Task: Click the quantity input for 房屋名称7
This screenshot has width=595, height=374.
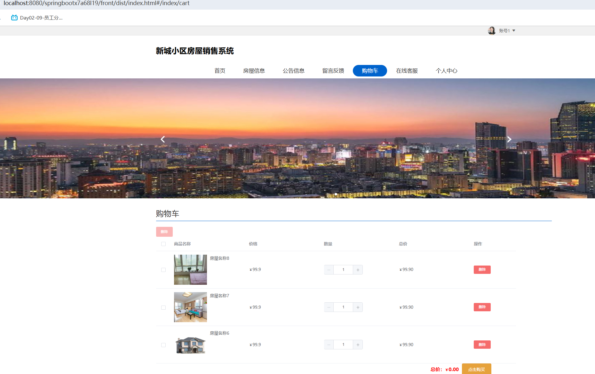Action: (x=343, y=307)
